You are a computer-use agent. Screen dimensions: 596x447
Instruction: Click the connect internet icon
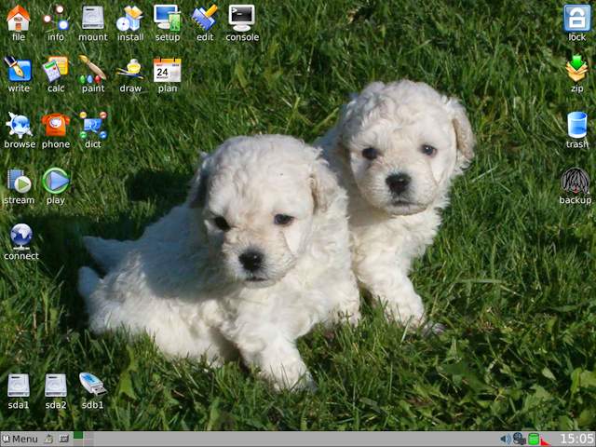20,237
